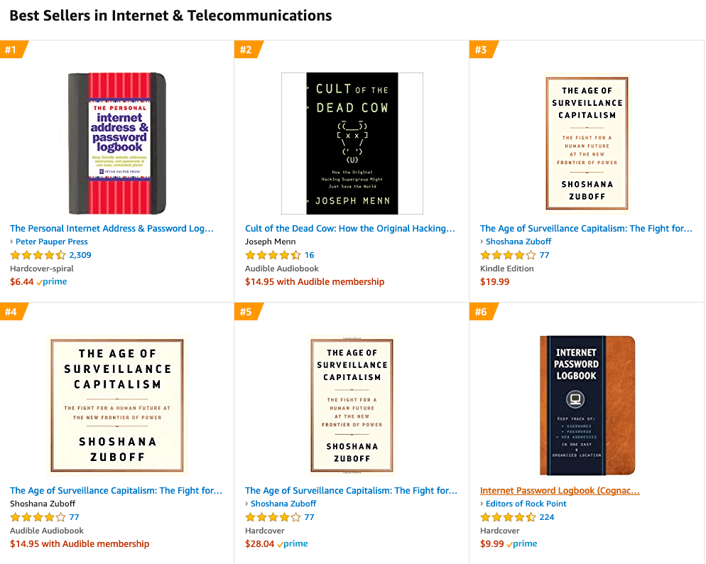Open the #4 Surveillance Capitalism audiobook cover

pyautogui.click(x=117, y=406)
